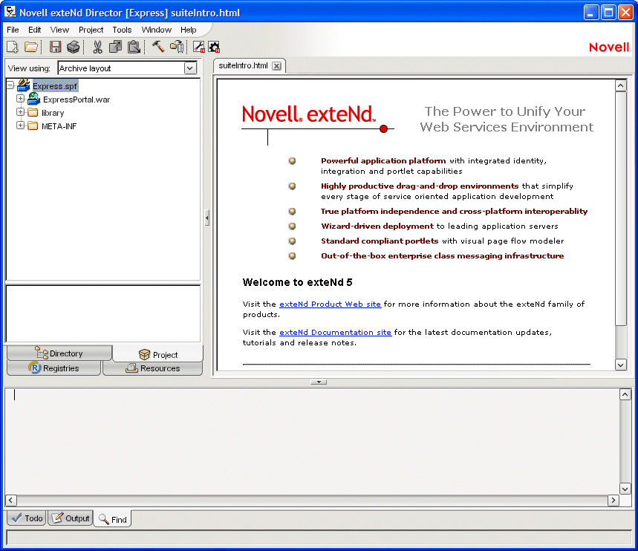Switch to the Todo tab

click(x=27, y=518)
